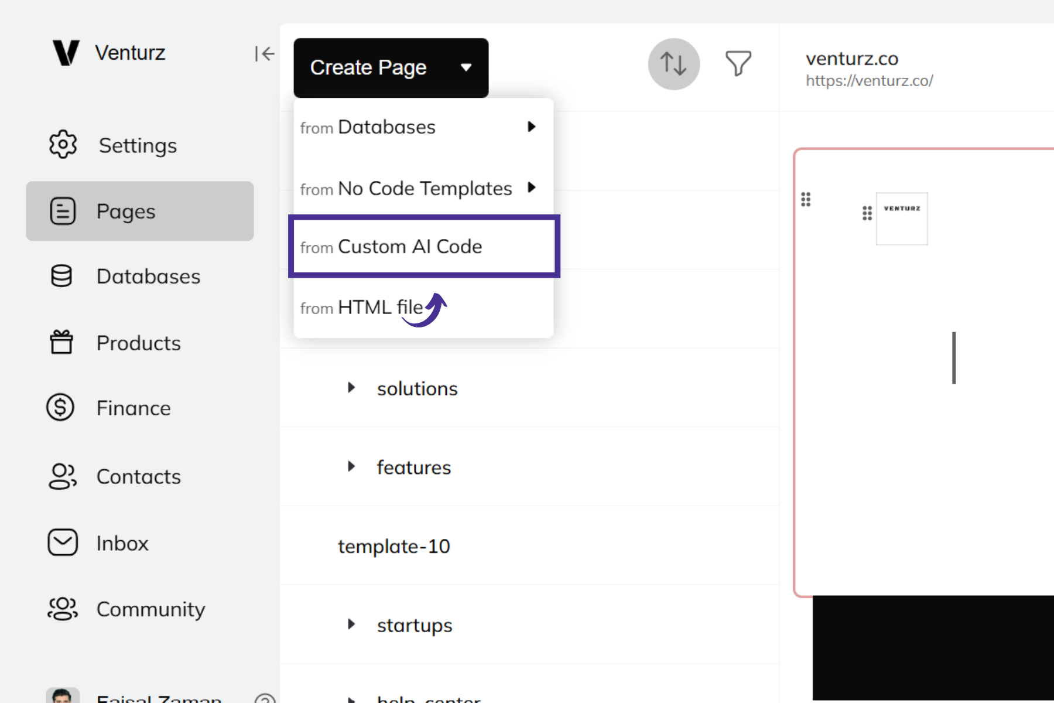Choose from Custom AI Code option
The image size is (1054, 703).
point(423,247)
